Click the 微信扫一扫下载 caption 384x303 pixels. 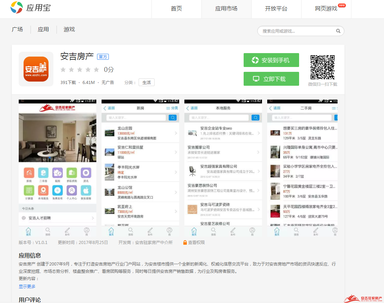point(323,84)
